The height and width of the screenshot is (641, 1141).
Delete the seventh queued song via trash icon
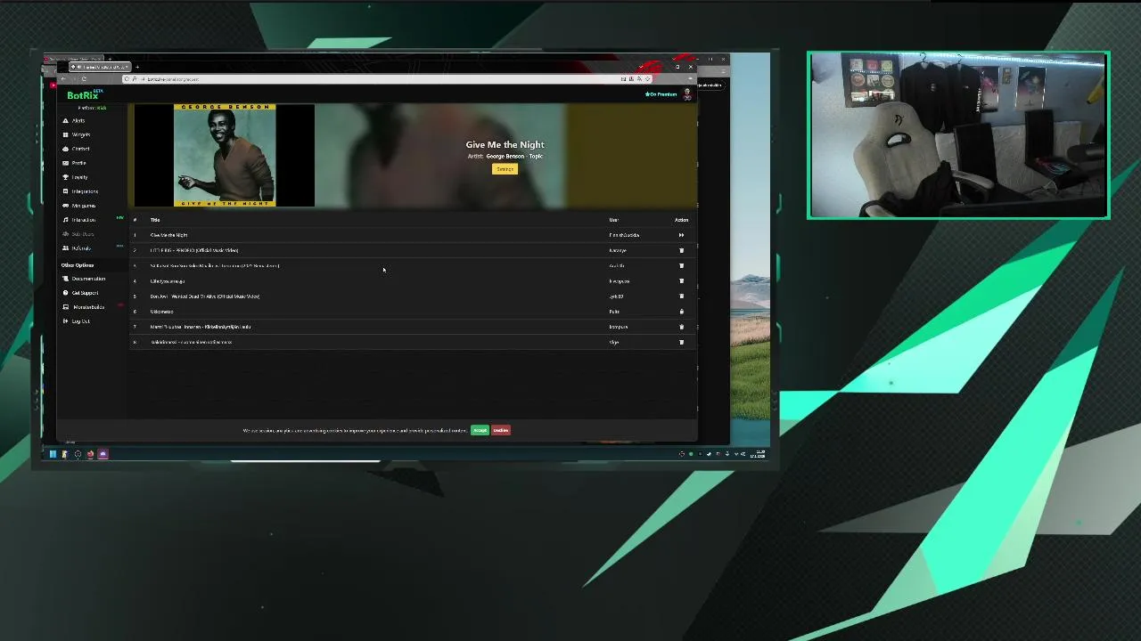(681, 327)
